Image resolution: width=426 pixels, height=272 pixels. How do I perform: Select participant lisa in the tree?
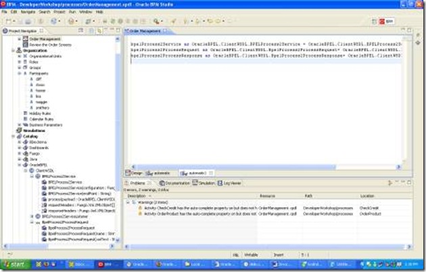[x=39, y=97]
